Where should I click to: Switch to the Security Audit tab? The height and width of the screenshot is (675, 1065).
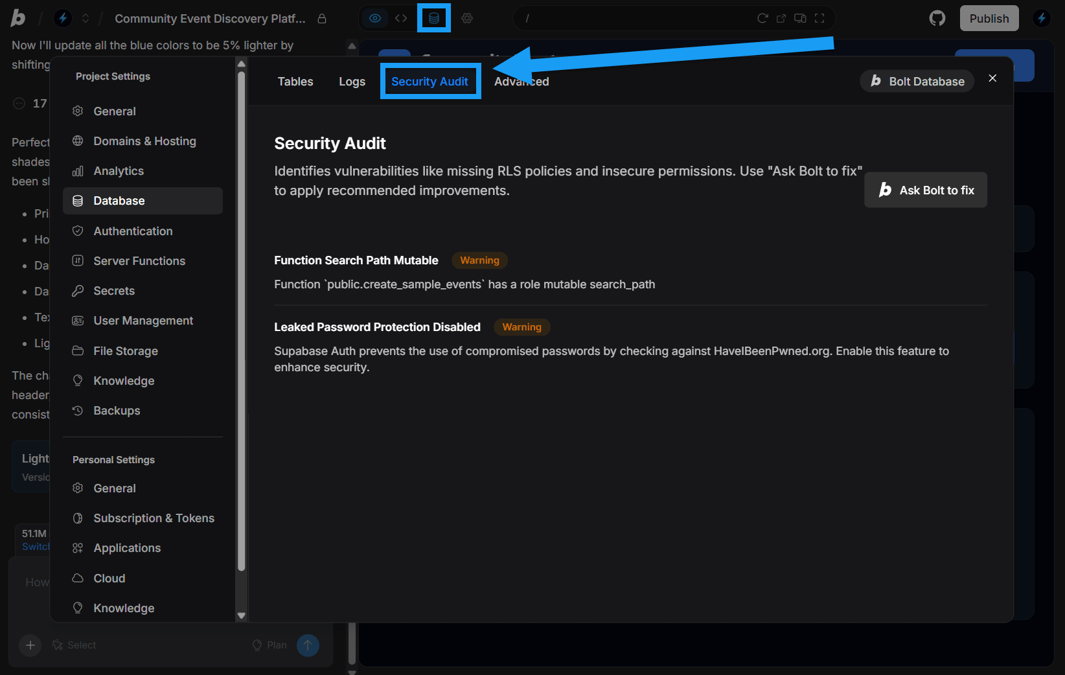tap(429, 81)
